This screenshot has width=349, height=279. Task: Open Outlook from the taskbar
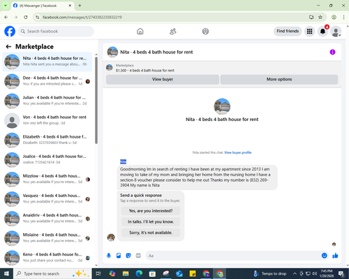[x=179, y=273]
